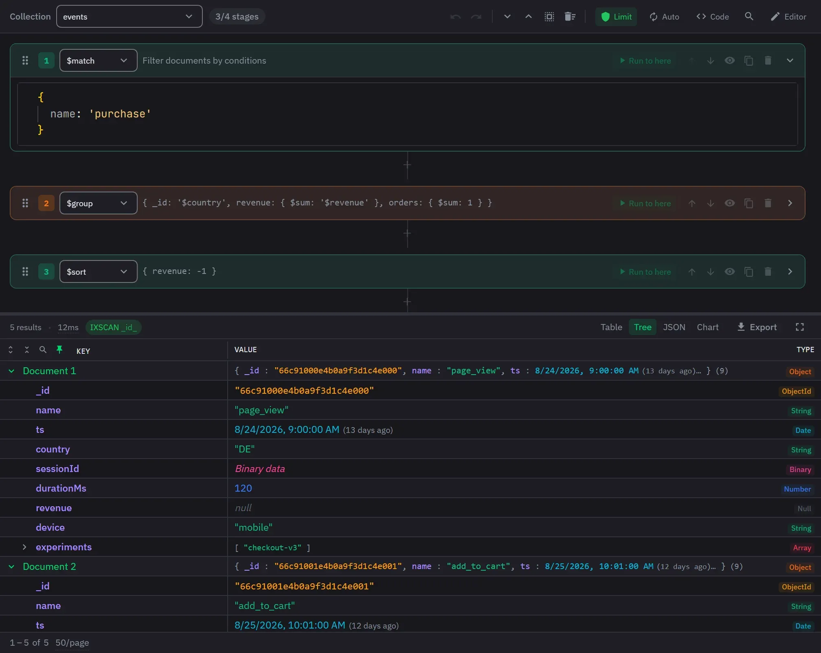Collapse all stages chevron-down icon

pos(507,17)
